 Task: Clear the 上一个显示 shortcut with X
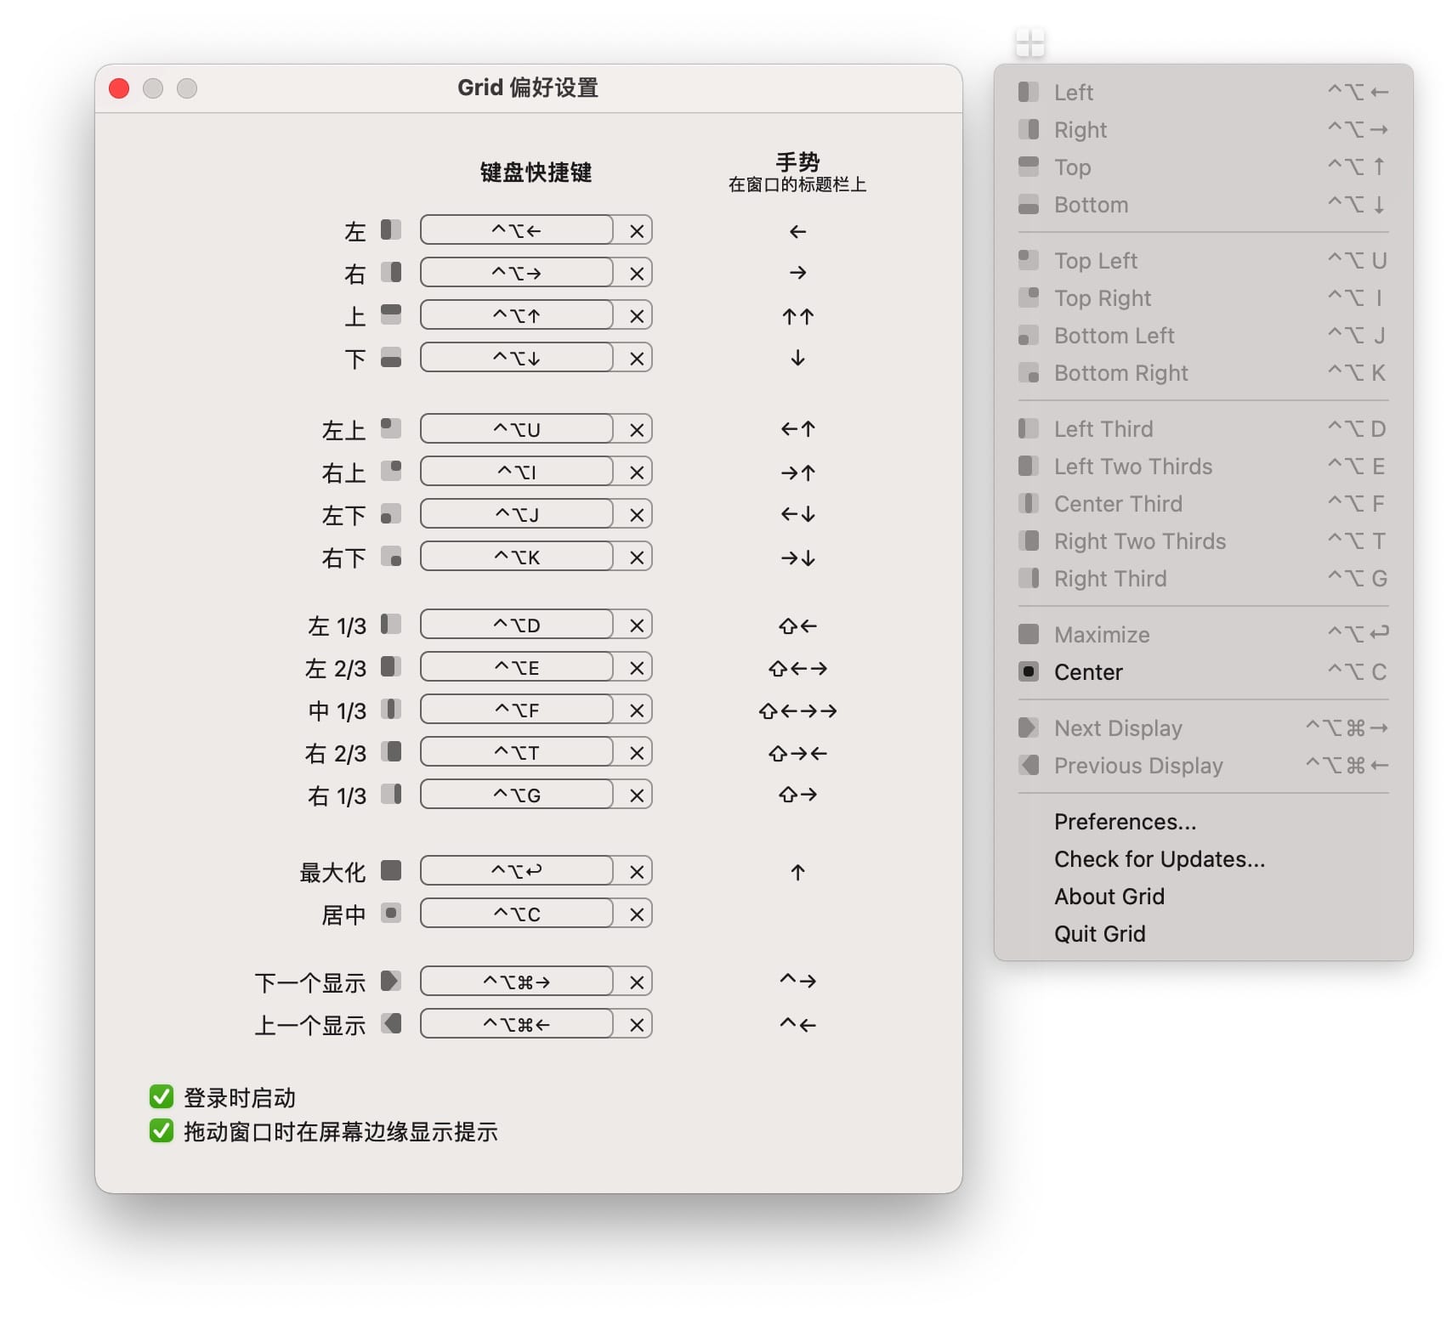coord(636,1025)
